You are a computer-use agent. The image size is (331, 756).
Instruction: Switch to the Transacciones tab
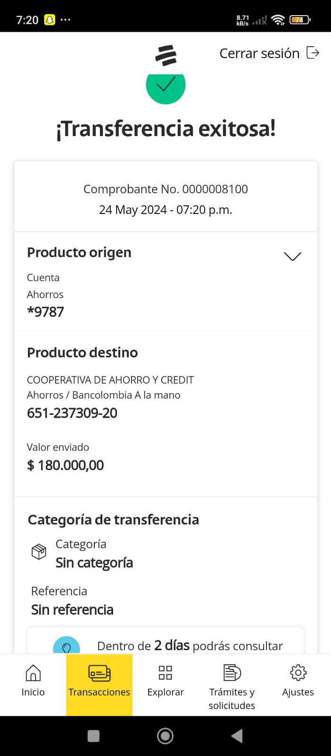(x=99, y=681)
